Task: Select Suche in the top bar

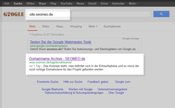Action: 18,3
